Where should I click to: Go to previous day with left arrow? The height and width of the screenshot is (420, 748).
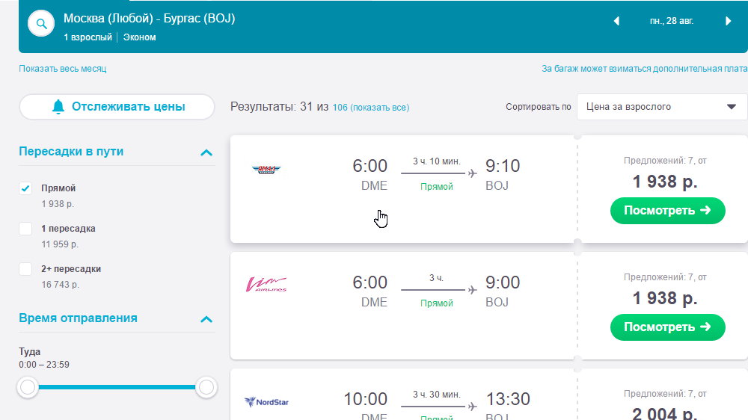[616, 21]
